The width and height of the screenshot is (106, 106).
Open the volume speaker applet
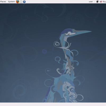pyautogui.click(x=101, y=2)
